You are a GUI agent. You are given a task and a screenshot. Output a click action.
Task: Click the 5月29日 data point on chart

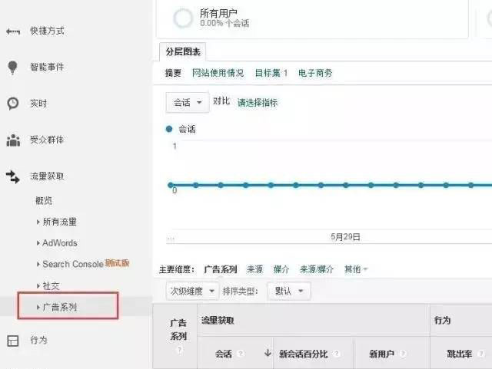point(344,185)
